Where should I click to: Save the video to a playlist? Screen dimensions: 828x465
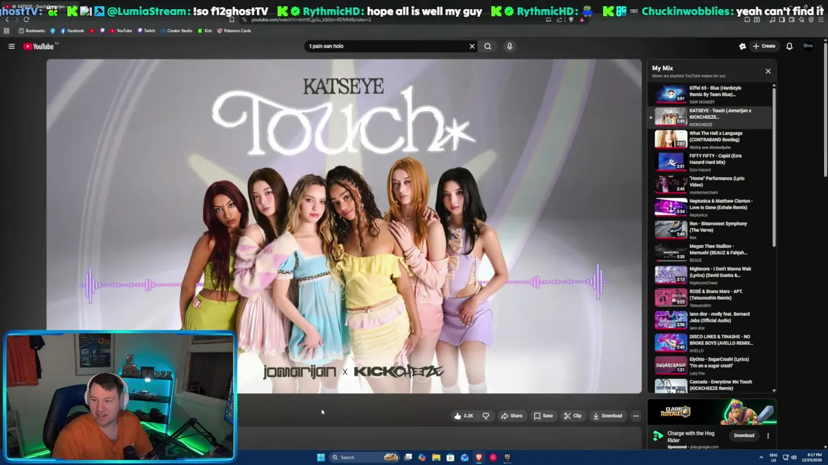click(x=543, y=416)
